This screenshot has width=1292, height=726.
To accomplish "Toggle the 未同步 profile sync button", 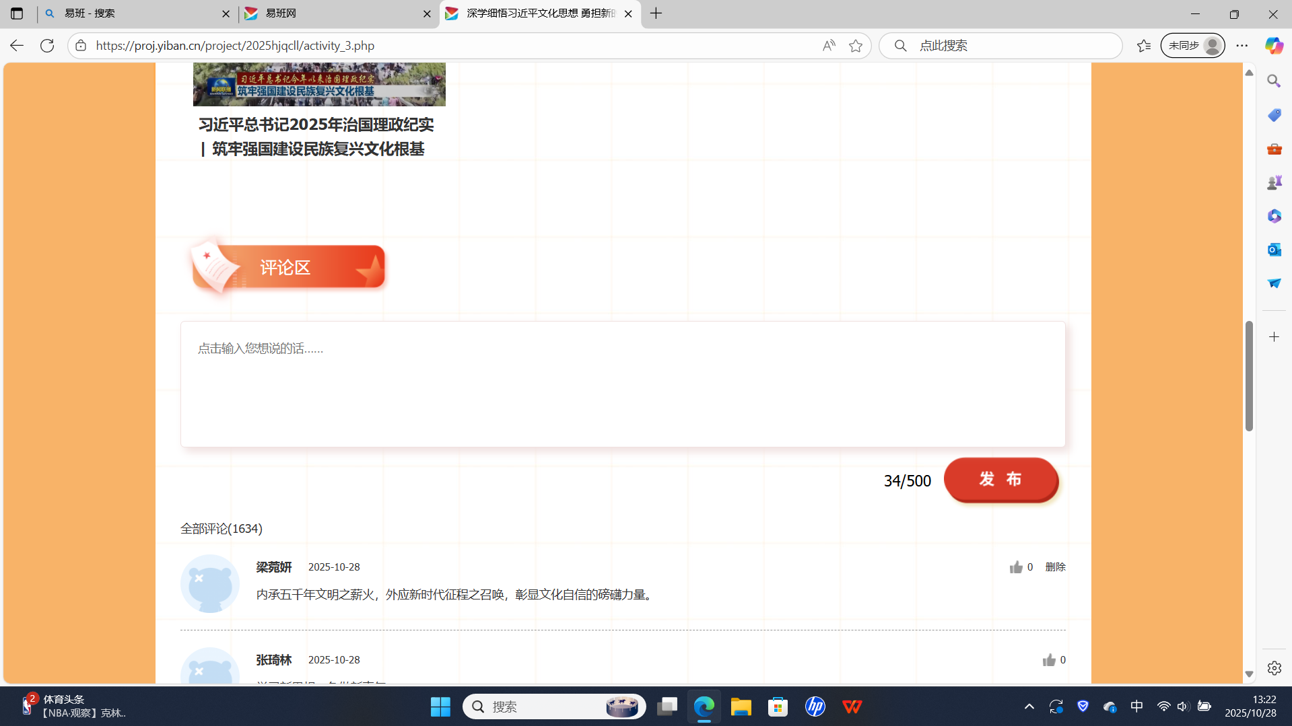I will tap(1192, 46).
